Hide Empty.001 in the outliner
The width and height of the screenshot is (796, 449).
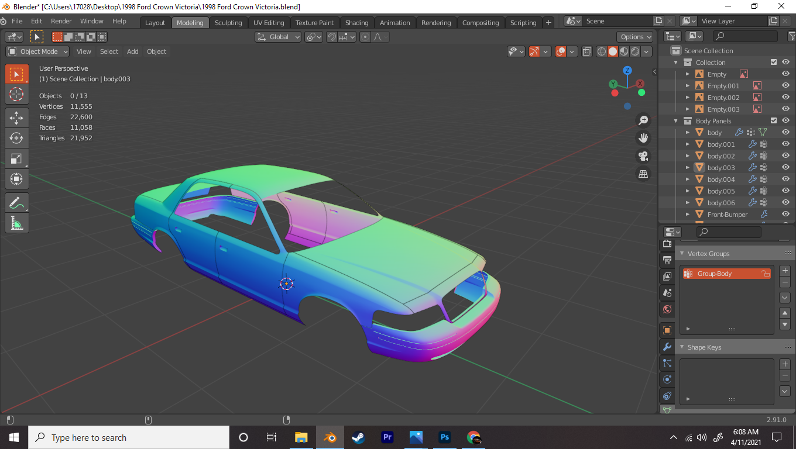click(x=785, y=86)
